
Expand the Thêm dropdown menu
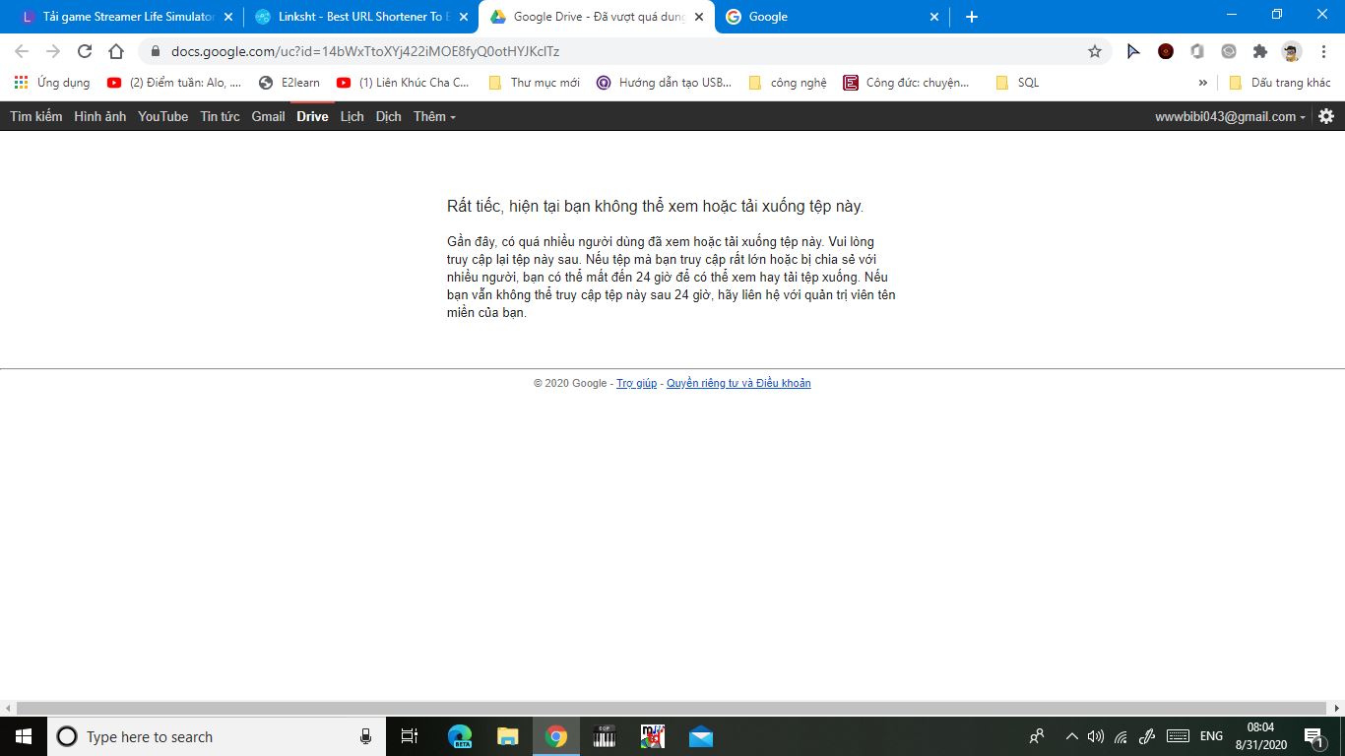433,116
